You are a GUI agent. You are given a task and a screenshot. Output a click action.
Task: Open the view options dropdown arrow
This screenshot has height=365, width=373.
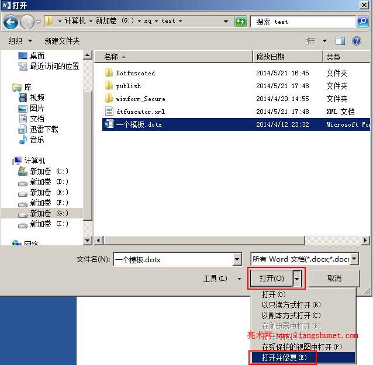pos(324,41)
